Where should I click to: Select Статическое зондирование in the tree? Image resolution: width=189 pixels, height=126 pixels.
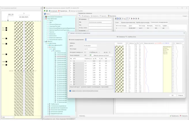click(x=58, y=106)
